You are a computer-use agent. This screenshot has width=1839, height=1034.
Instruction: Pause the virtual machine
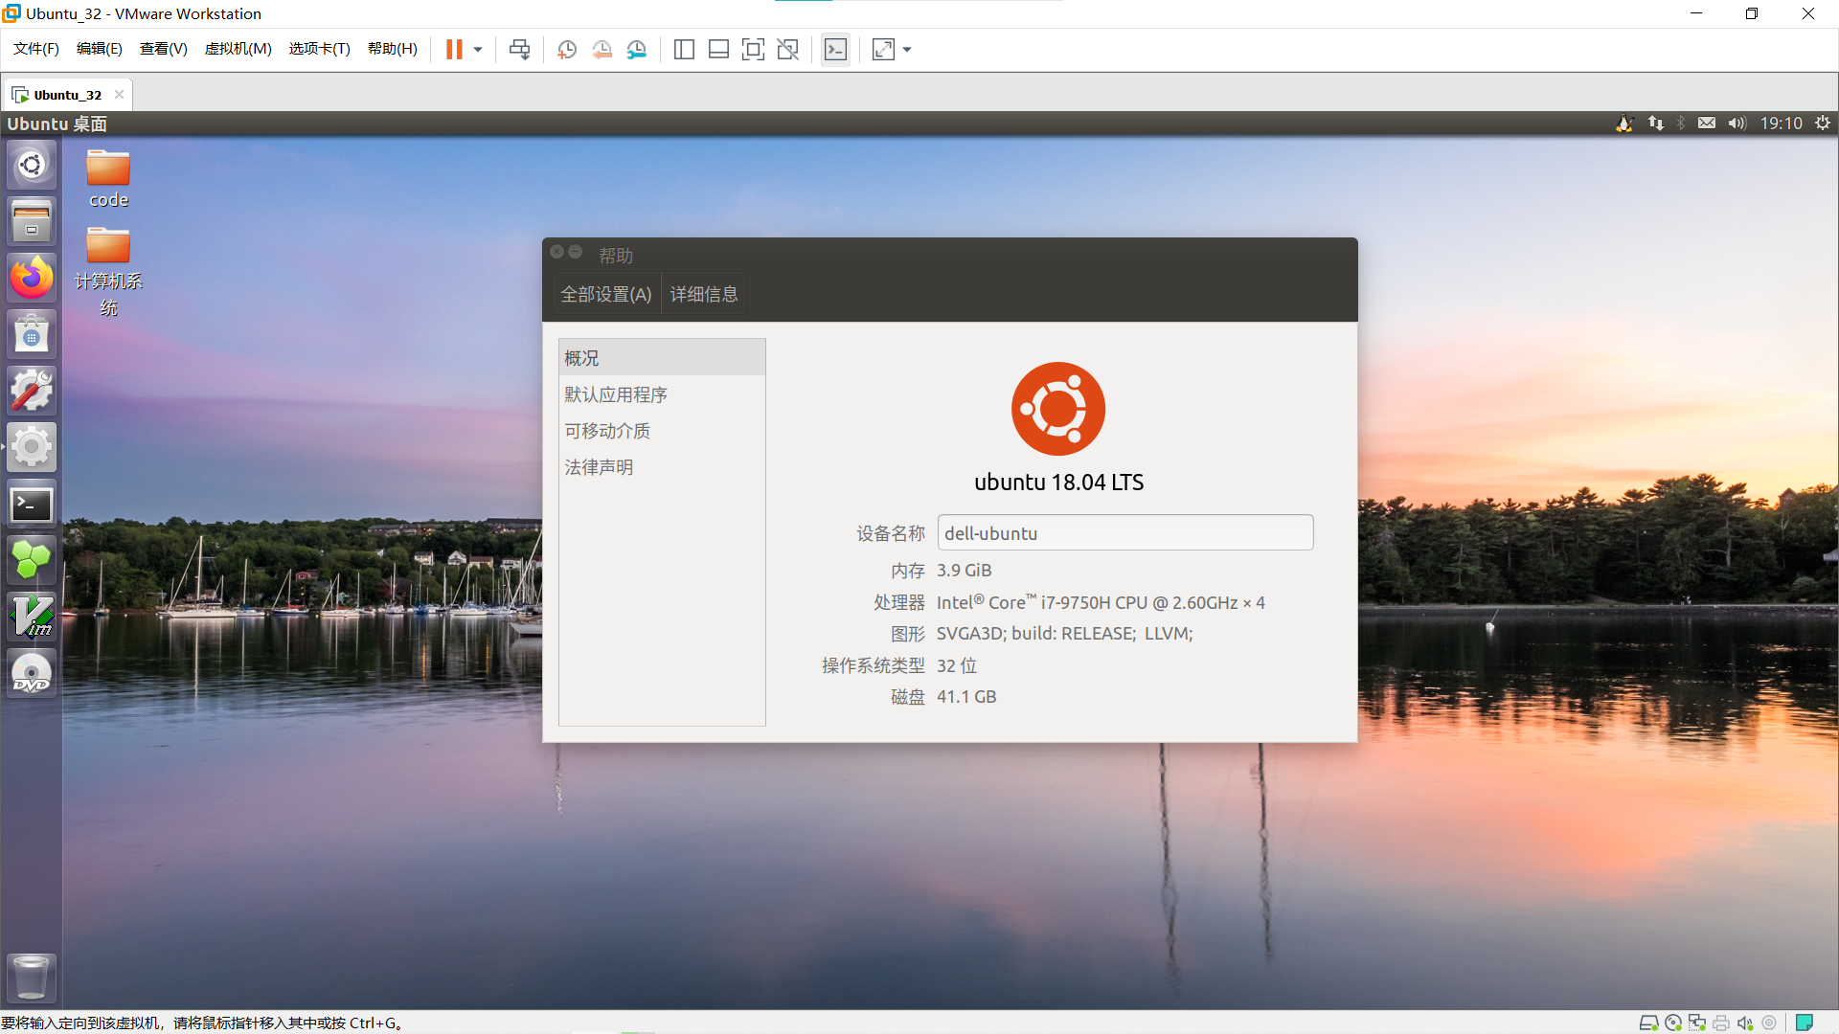click(x=454, y=50)
